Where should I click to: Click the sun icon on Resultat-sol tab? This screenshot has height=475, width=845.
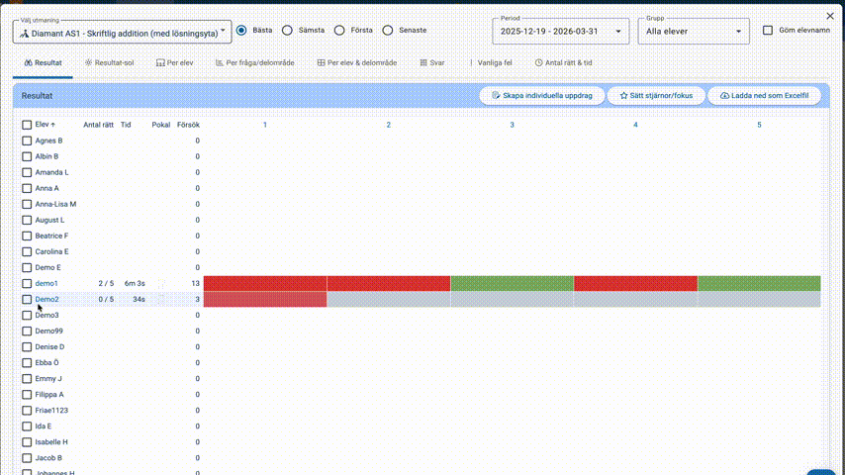[89, 62]
